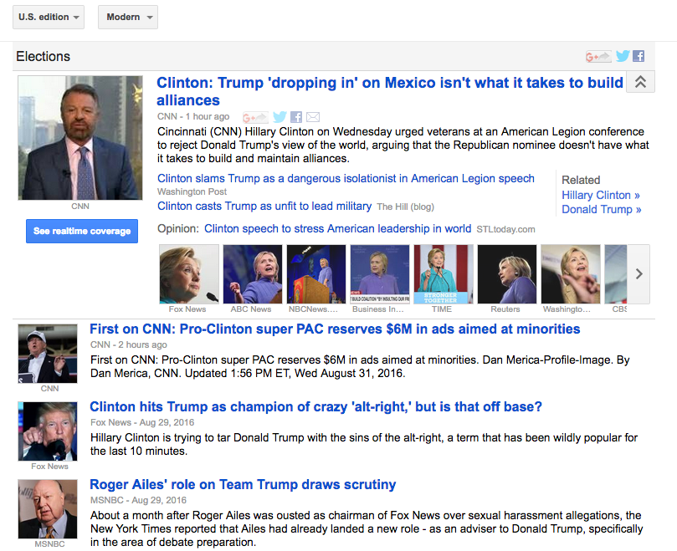Screen dimensions: 677x551
Task: Open the Modern layout dropdown
Action: coord(128,18)
